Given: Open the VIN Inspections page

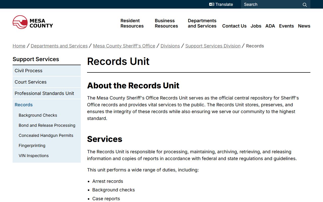Looking at the screenshot, I should 34,156.
